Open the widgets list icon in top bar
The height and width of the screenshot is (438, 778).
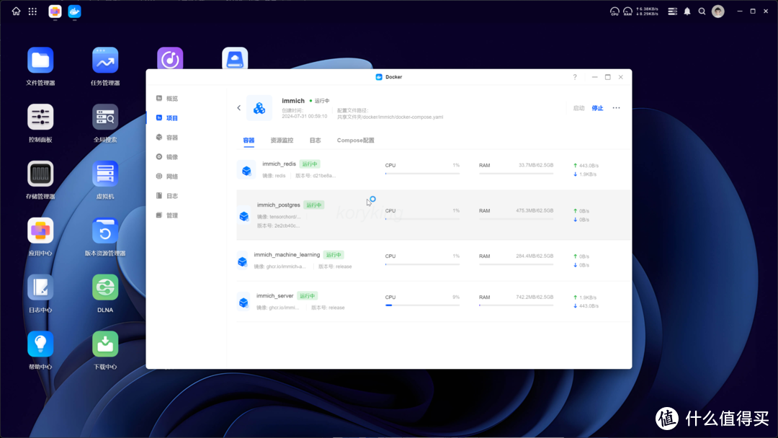pos(672,11)
